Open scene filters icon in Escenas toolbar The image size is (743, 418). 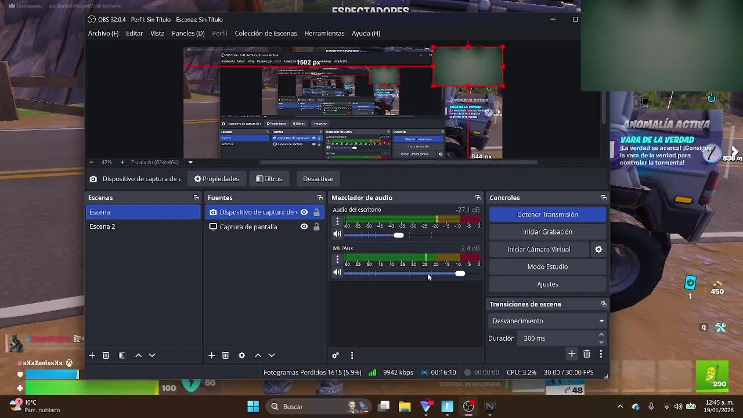(x=122, y=355)
